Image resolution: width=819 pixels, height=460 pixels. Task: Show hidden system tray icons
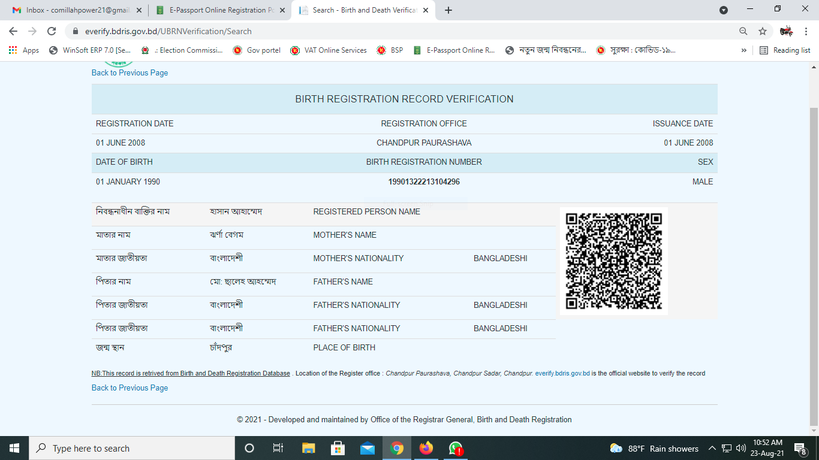pyautogui.click(x=712, y=448)
